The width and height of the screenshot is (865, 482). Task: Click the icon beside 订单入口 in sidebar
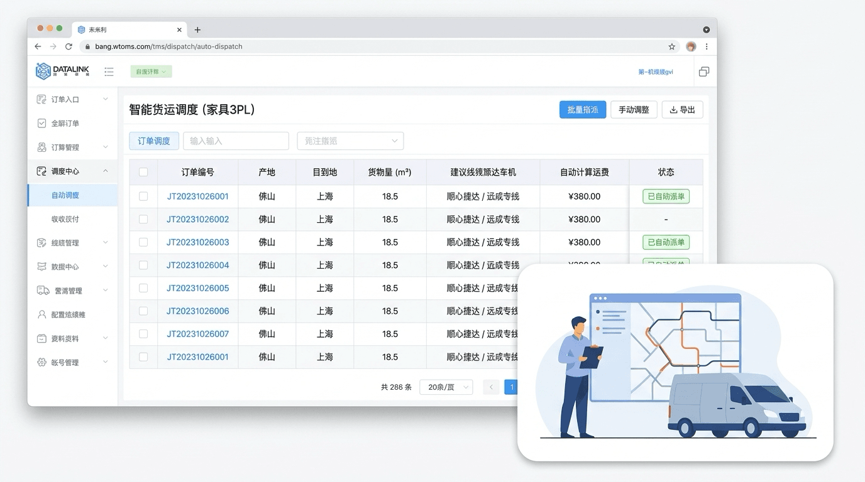[x=41, y=99]
